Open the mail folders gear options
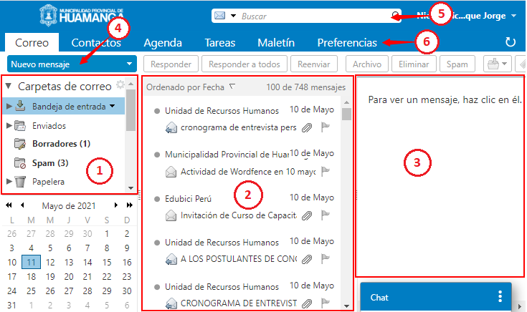The width and height of the screenshot is (527, 312). [120, 84]
